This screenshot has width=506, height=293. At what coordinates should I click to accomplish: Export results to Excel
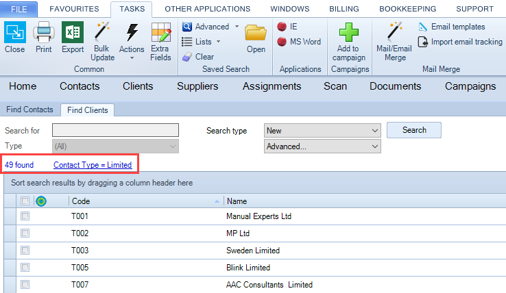73,32
